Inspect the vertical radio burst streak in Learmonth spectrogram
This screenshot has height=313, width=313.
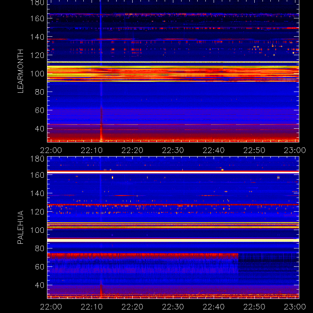pos(101,71)
